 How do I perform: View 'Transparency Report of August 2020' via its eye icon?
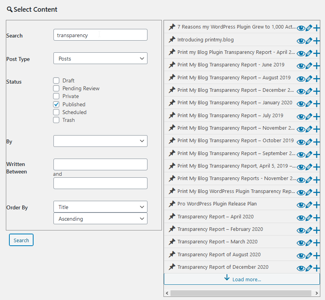[x=301, y=255]
